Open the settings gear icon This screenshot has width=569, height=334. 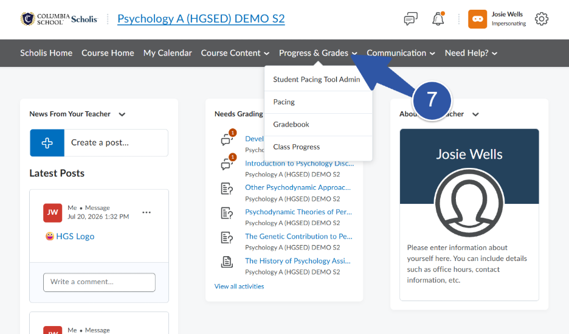(x=542, y=18)
